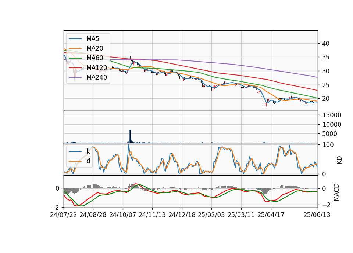Click the 25/06/13 date label

(x=317, y=215)
